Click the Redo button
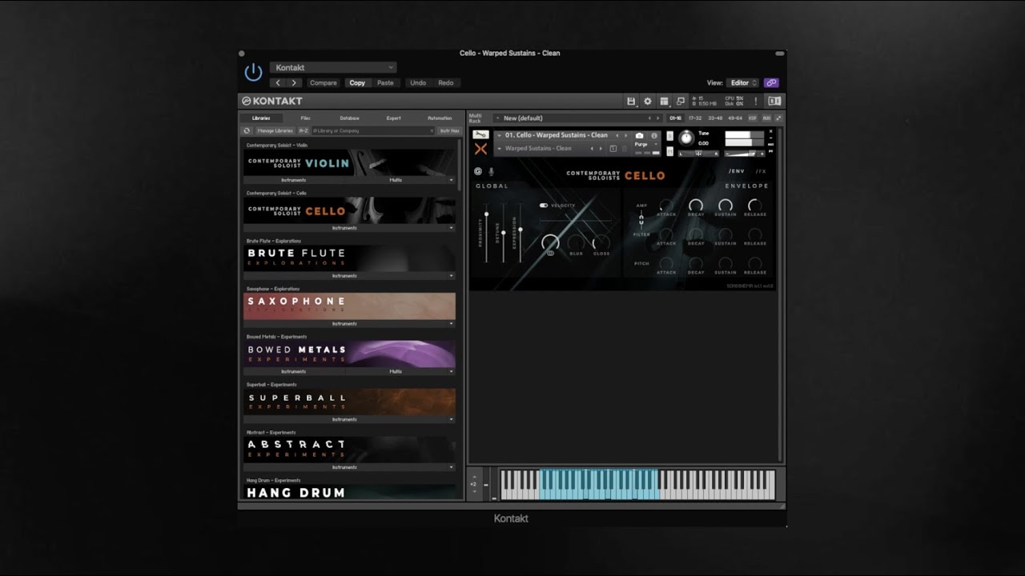Viewport: 1025px width, 576px height. tap(446, 82)
